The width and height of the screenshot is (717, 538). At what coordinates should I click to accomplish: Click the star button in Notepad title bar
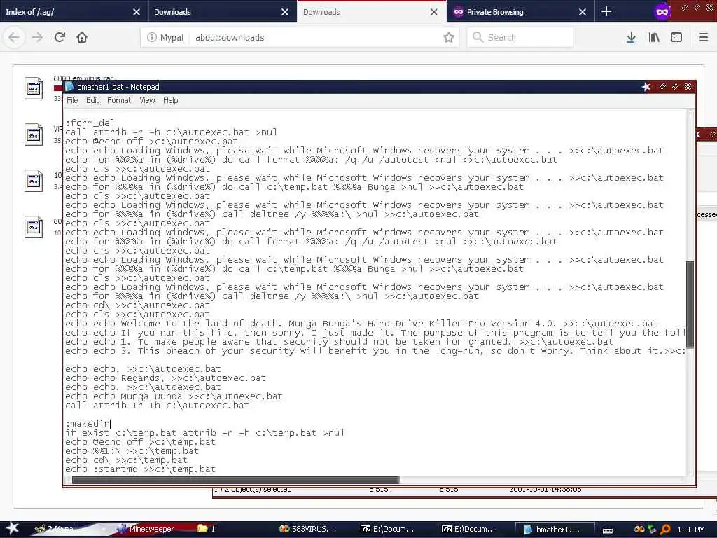[646, 86]
